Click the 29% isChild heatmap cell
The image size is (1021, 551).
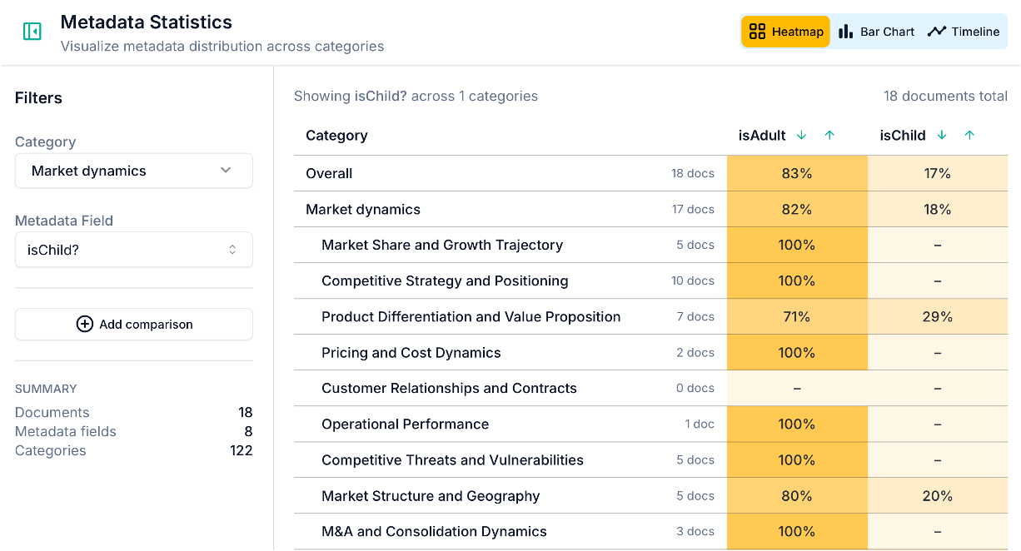(937, 317)
